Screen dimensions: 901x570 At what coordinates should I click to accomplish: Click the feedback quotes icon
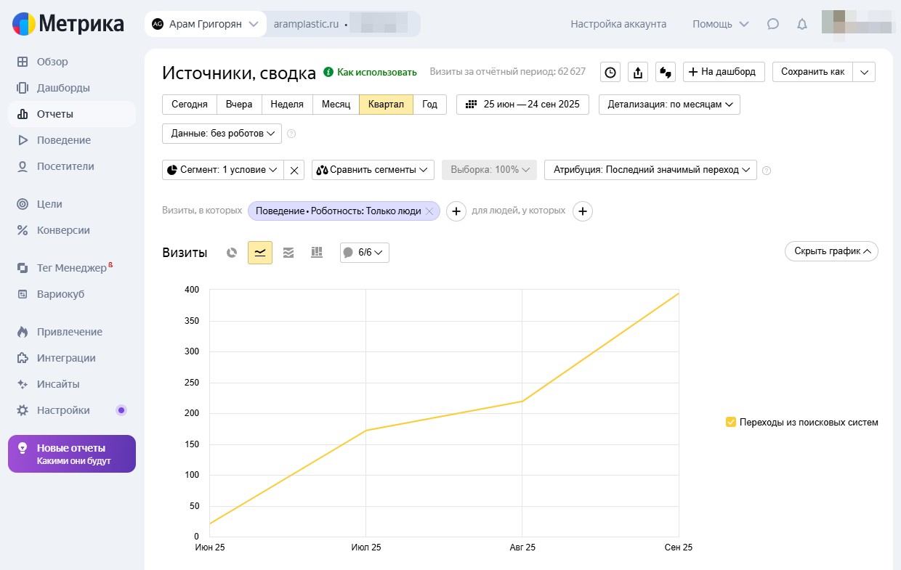tap(665, 72)
